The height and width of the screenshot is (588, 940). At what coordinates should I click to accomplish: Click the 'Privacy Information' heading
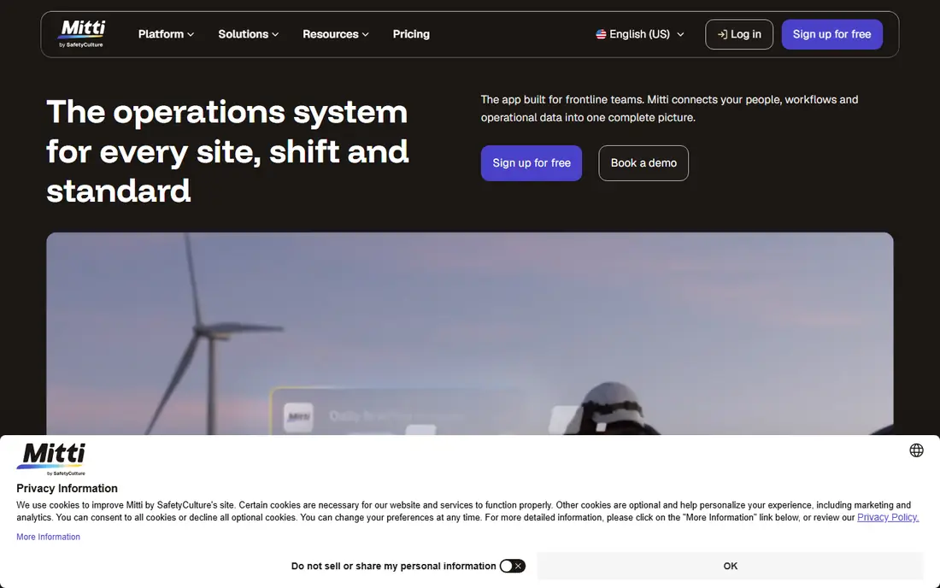click(x=67, y=489)
